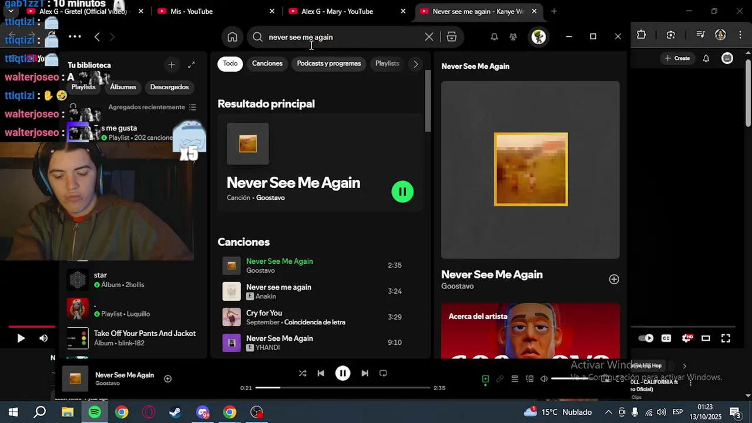Add the song to library in Now Playing panel

pyautogui.click(x=614, y=280)
